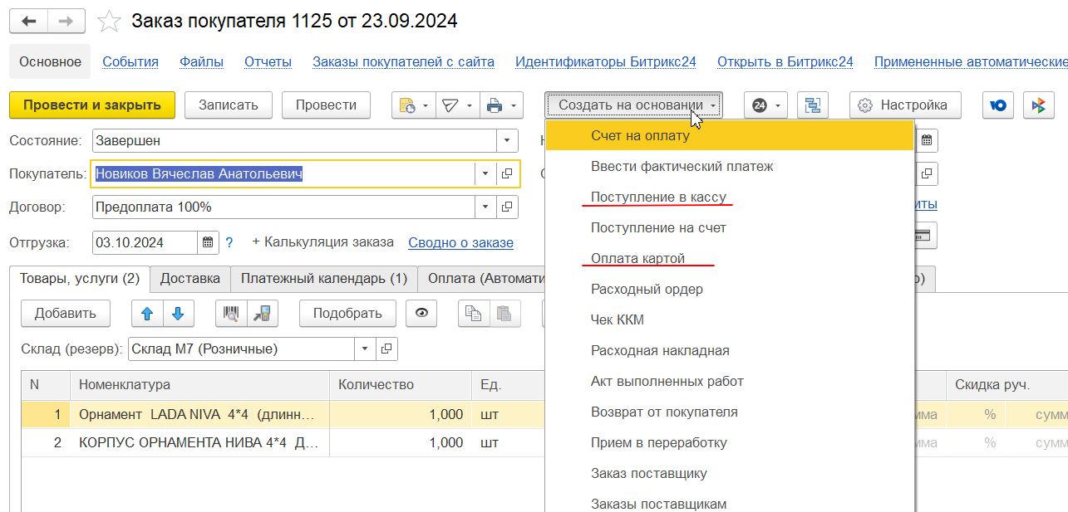Select 'Поступление в кассу' menu item

pyautogui.click(x=658, y=197)
